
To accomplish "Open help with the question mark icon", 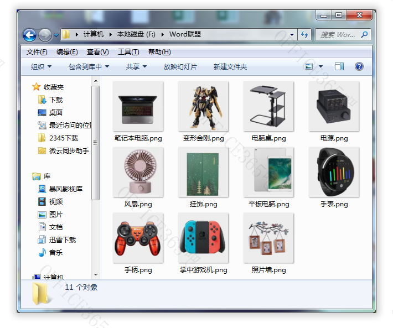I will point(359,66).
